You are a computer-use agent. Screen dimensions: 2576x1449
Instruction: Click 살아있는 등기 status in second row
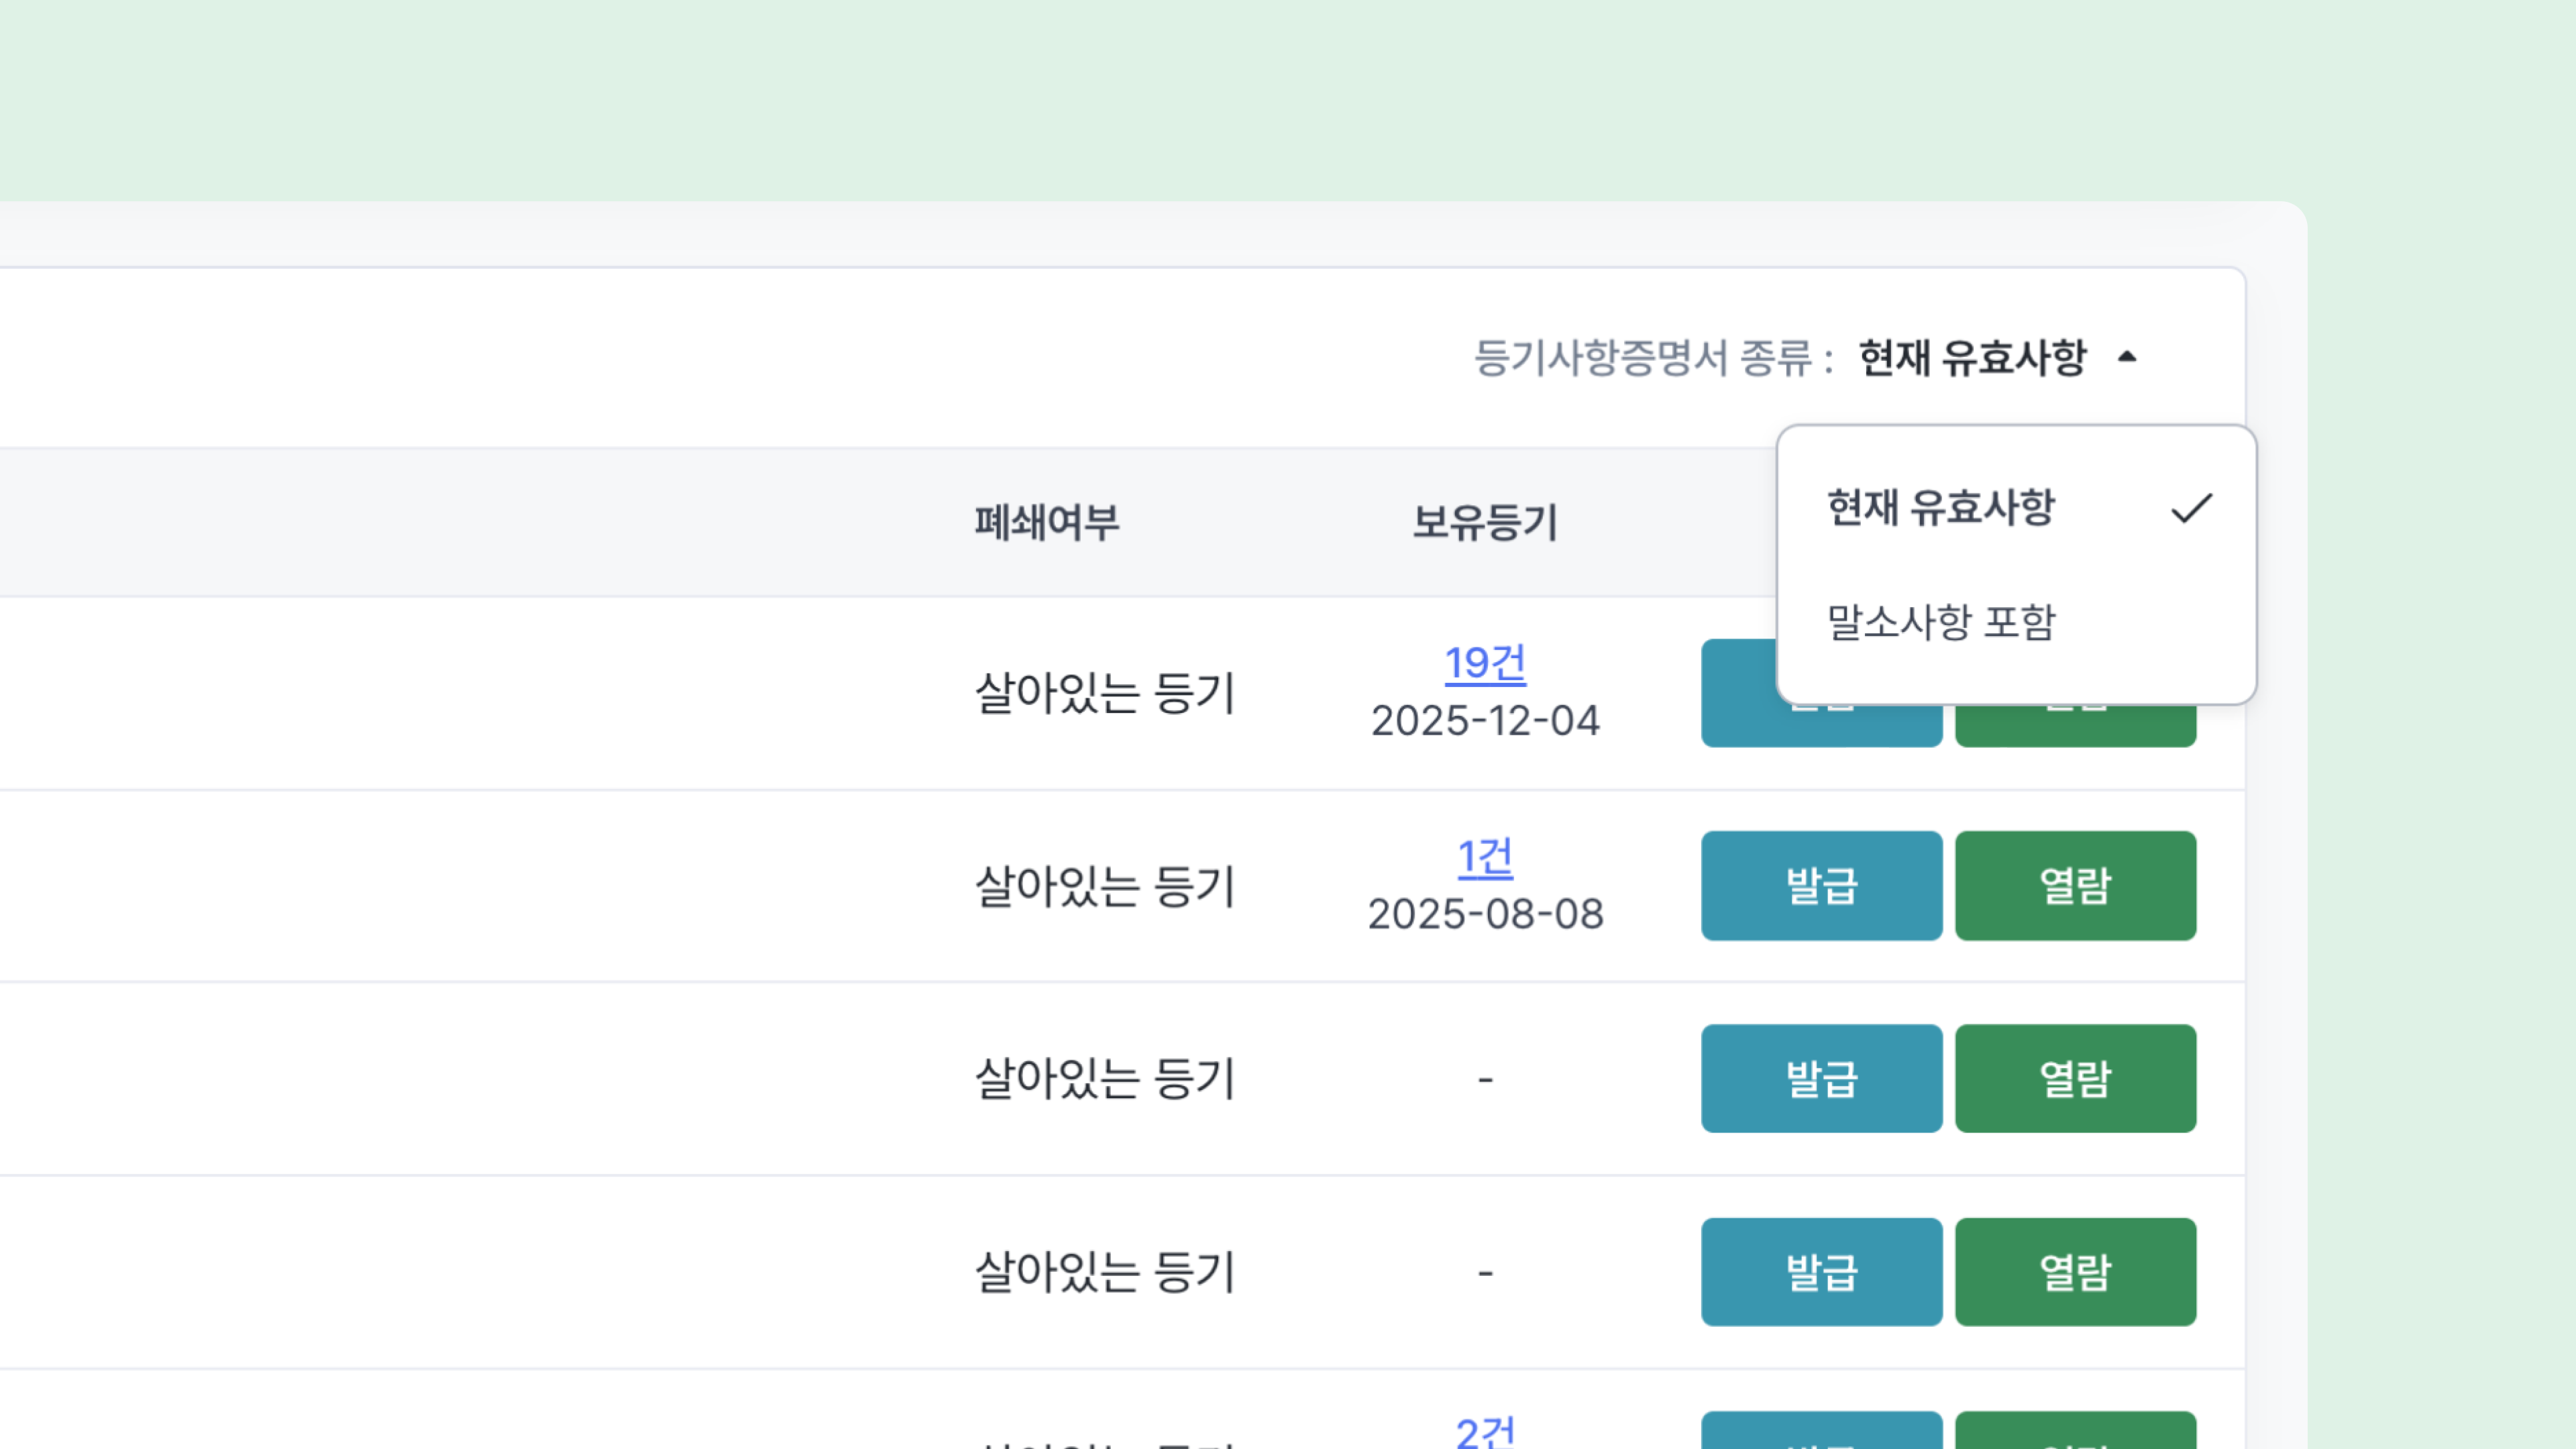[x=1105, y=886]
